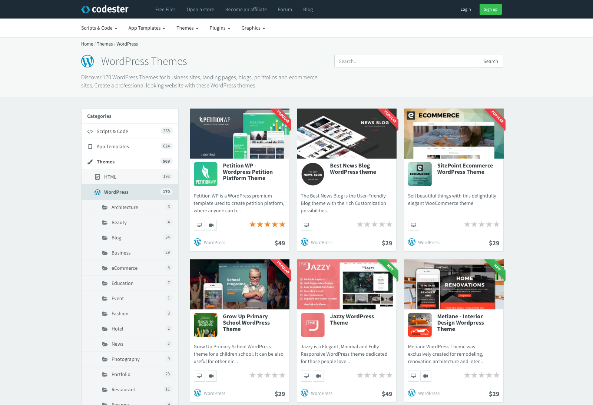Go to the Blog section from the top menu
The image size is (593, 405).
[308, 9]
